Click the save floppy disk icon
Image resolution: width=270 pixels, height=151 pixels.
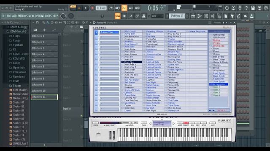tap(253, 8)
